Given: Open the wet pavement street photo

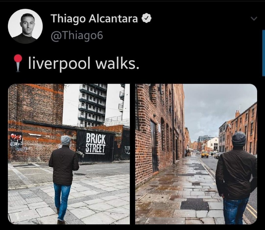Looking at the screenshot, I should coord(196,154).
